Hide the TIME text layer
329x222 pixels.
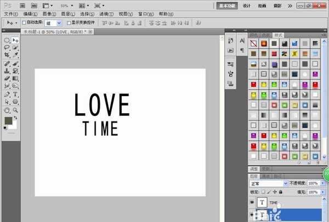(253, 202)
